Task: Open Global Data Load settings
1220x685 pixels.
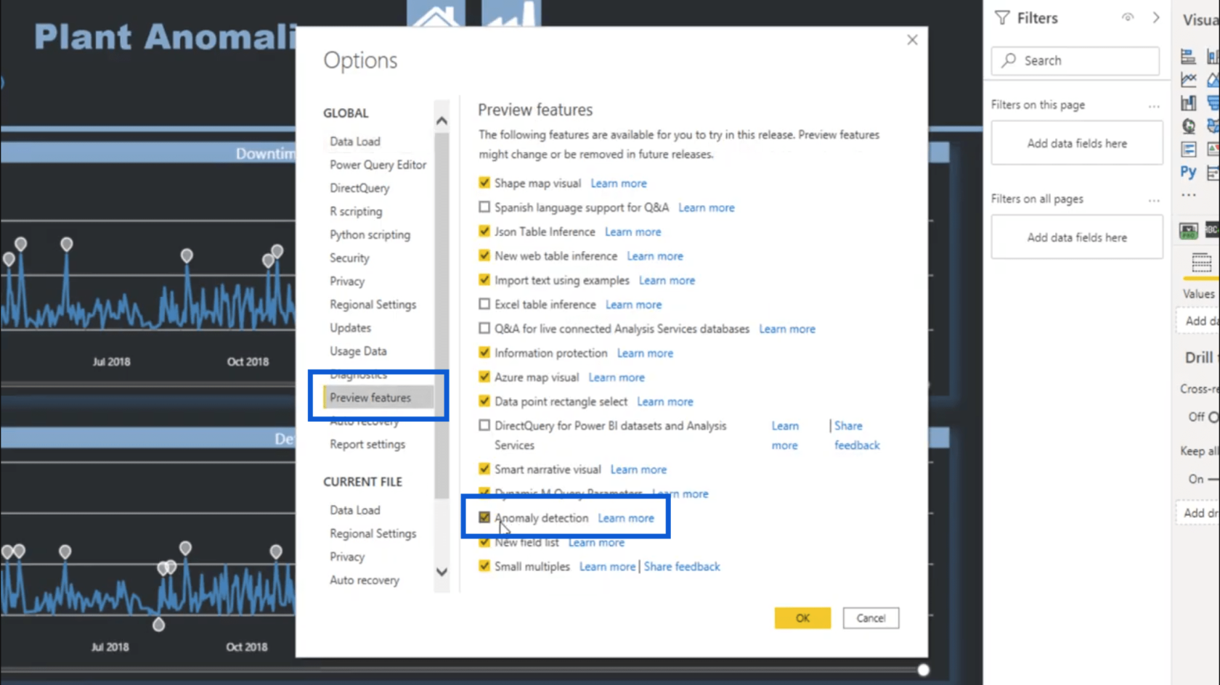Action: point(354,141)
